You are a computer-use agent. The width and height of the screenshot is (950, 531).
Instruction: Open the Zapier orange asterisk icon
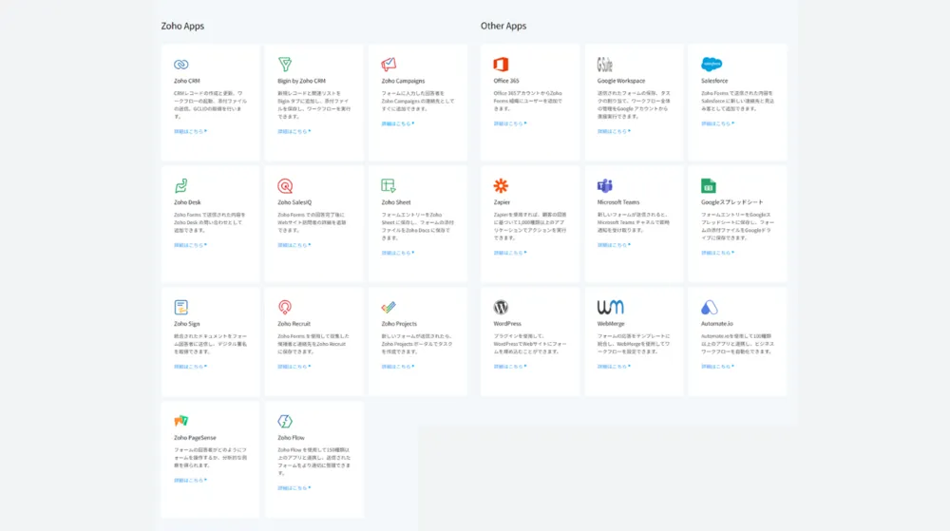[501, 186]
